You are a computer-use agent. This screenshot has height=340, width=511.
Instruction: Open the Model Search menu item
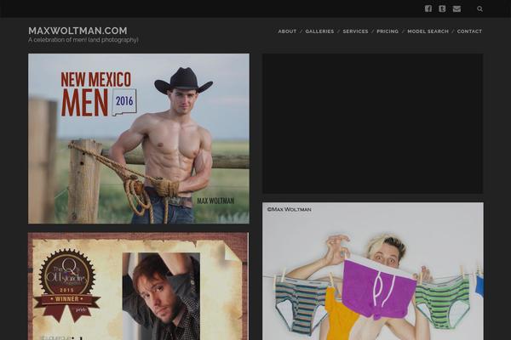pyautogui.click(x=428, y=31)
